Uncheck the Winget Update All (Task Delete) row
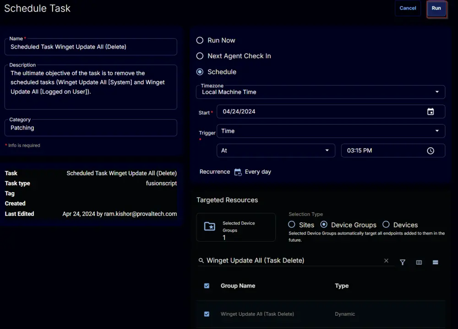 207,314
